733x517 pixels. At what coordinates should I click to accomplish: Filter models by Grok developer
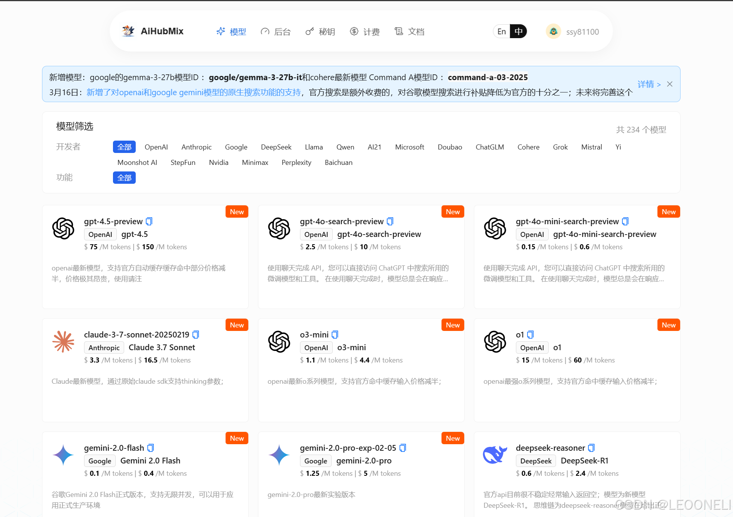pyautogui.click(x=560, y=147)
